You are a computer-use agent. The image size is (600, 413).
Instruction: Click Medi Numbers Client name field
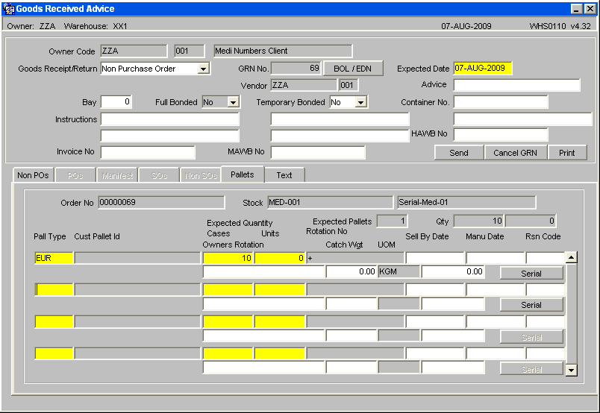[283, 51]
